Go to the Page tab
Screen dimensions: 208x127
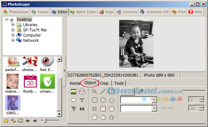pos(106,12)
